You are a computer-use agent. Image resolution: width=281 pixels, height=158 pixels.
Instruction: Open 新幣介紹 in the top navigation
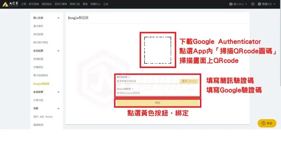[75, 4]
